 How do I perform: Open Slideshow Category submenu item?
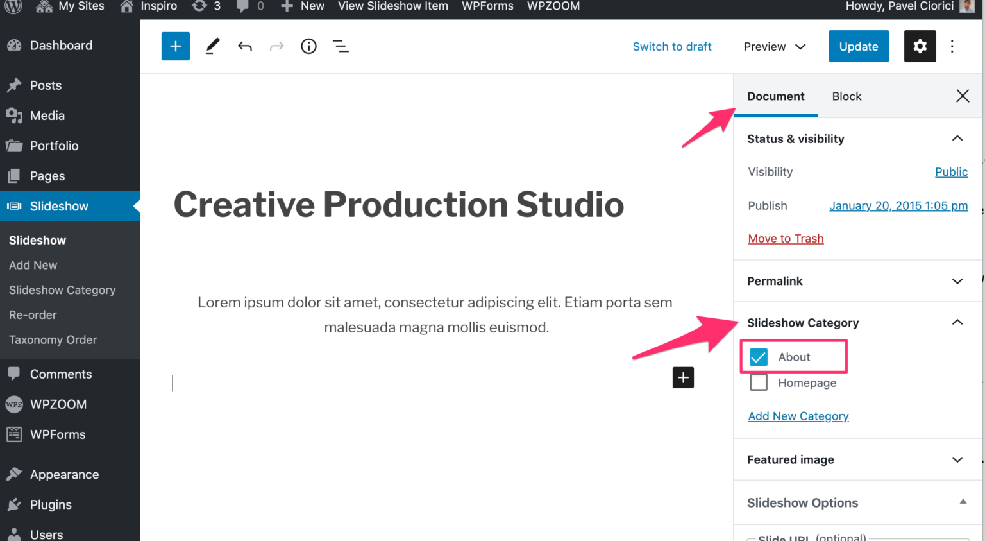(62, 290)
